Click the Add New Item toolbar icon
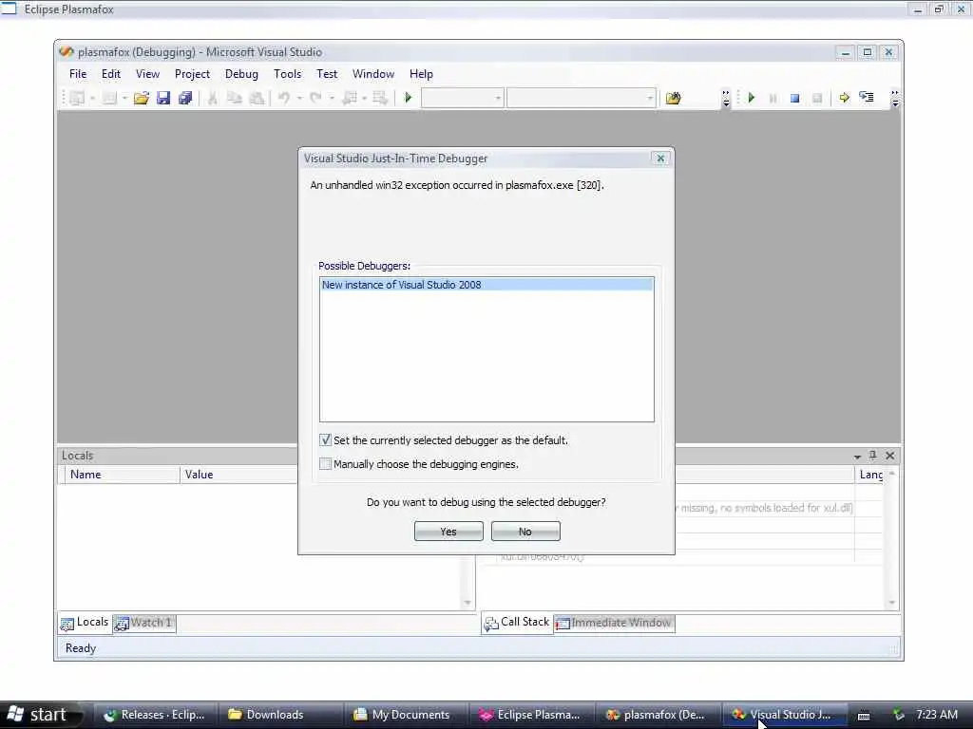973x729 pixels. 109,98
